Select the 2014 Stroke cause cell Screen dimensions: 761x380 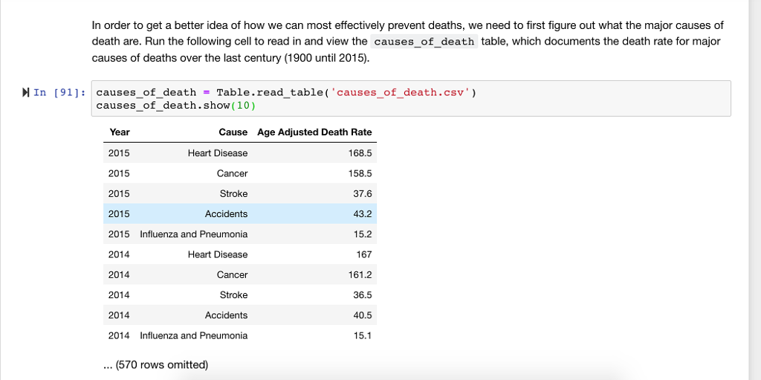pos(233,295)
